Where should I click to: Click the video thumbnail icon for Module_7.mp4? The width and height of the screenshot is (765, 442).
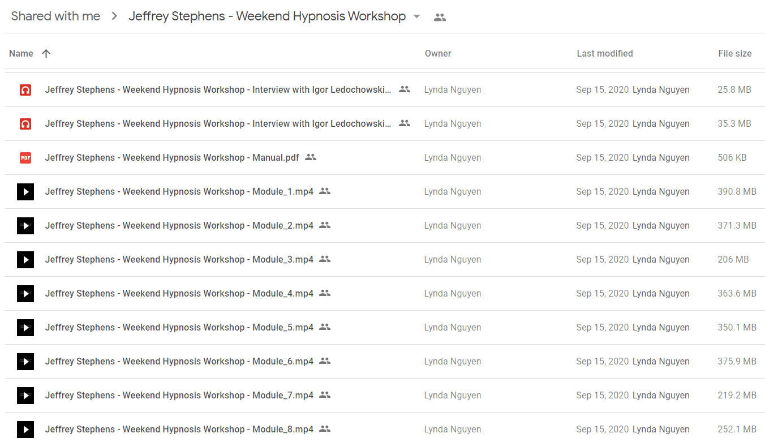(x=25, y=396)
